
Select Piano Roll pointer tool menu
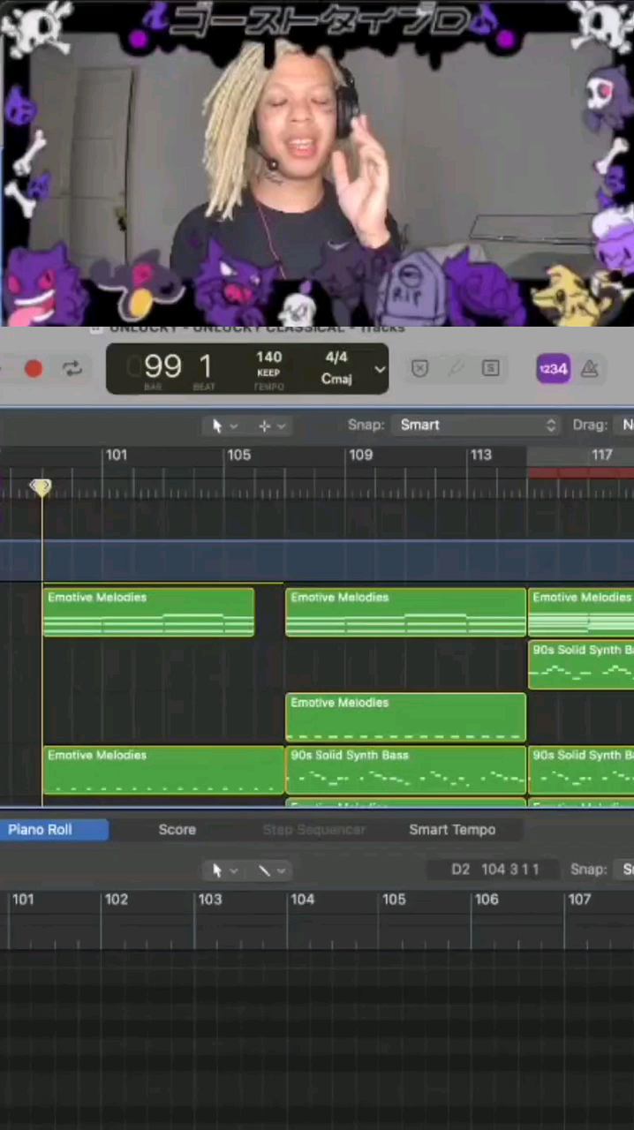coord(224,870)
